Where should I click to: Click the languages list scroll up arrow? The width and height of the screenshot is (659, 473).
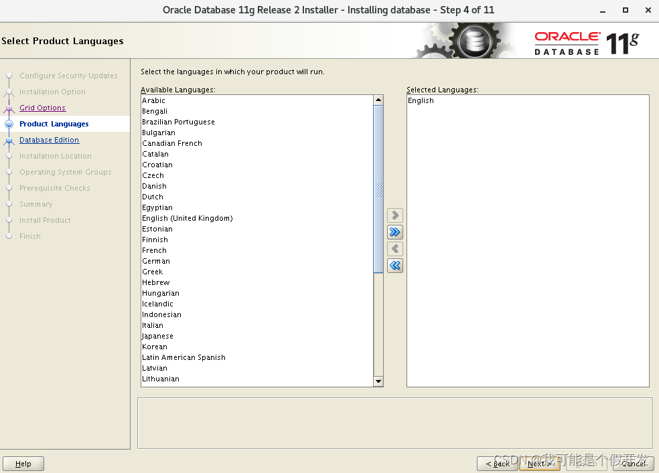click(378, 100)
